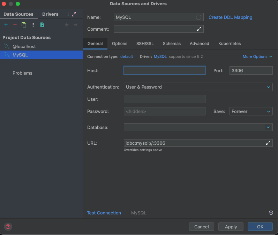Select the MySQL data source row
Screen dimensions: 278x235
(x=41, y=55)
